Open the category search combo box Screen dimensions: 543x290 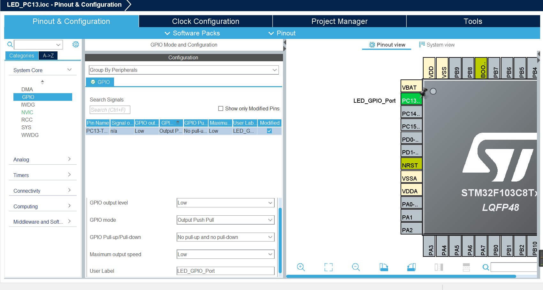click(38, 45)
